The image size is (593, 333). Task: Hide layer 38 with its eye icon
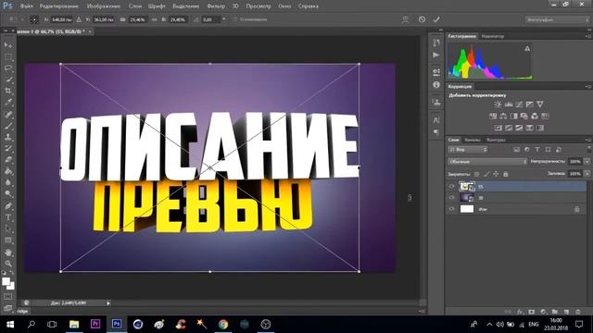point(451,198)
